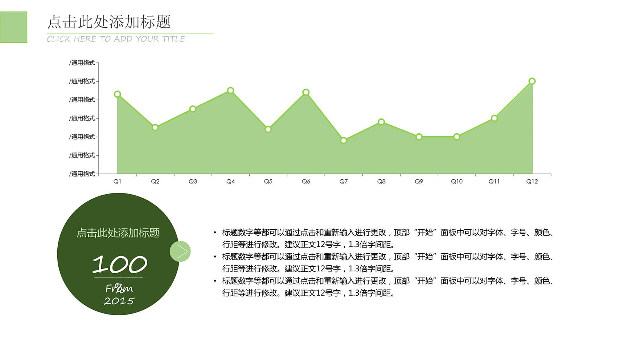This screenshot has height=350, width=624.
Task: Select the Q11 data point marker
Action: (494, 118)
